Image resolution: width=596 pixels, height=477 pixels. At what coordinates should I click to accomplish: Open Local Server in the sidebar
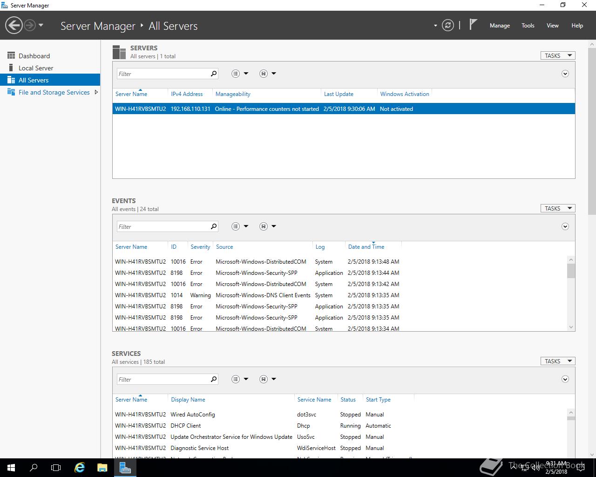(36, 68)
